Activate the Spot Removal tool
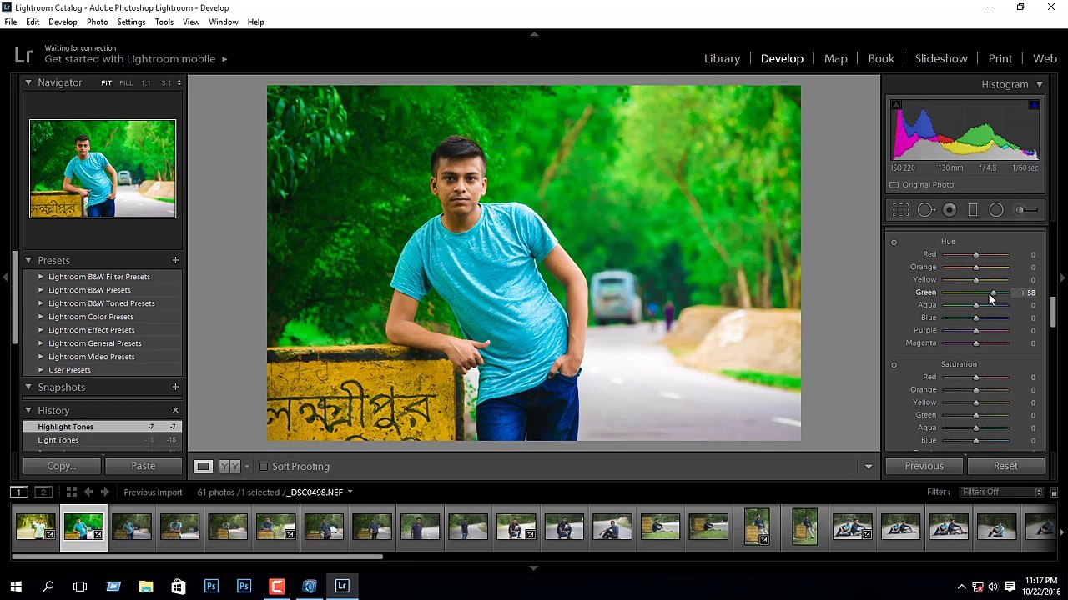This screenshot has height=600, width=1068. 925,210
